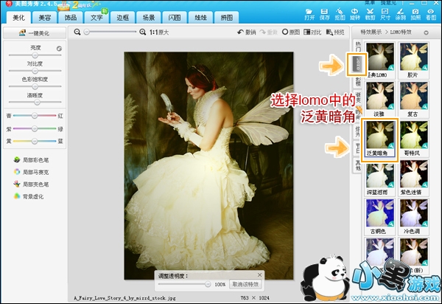Click the 1:1原大 actual size button
Viewport: 442px width, 304px height.
(159, 32)
